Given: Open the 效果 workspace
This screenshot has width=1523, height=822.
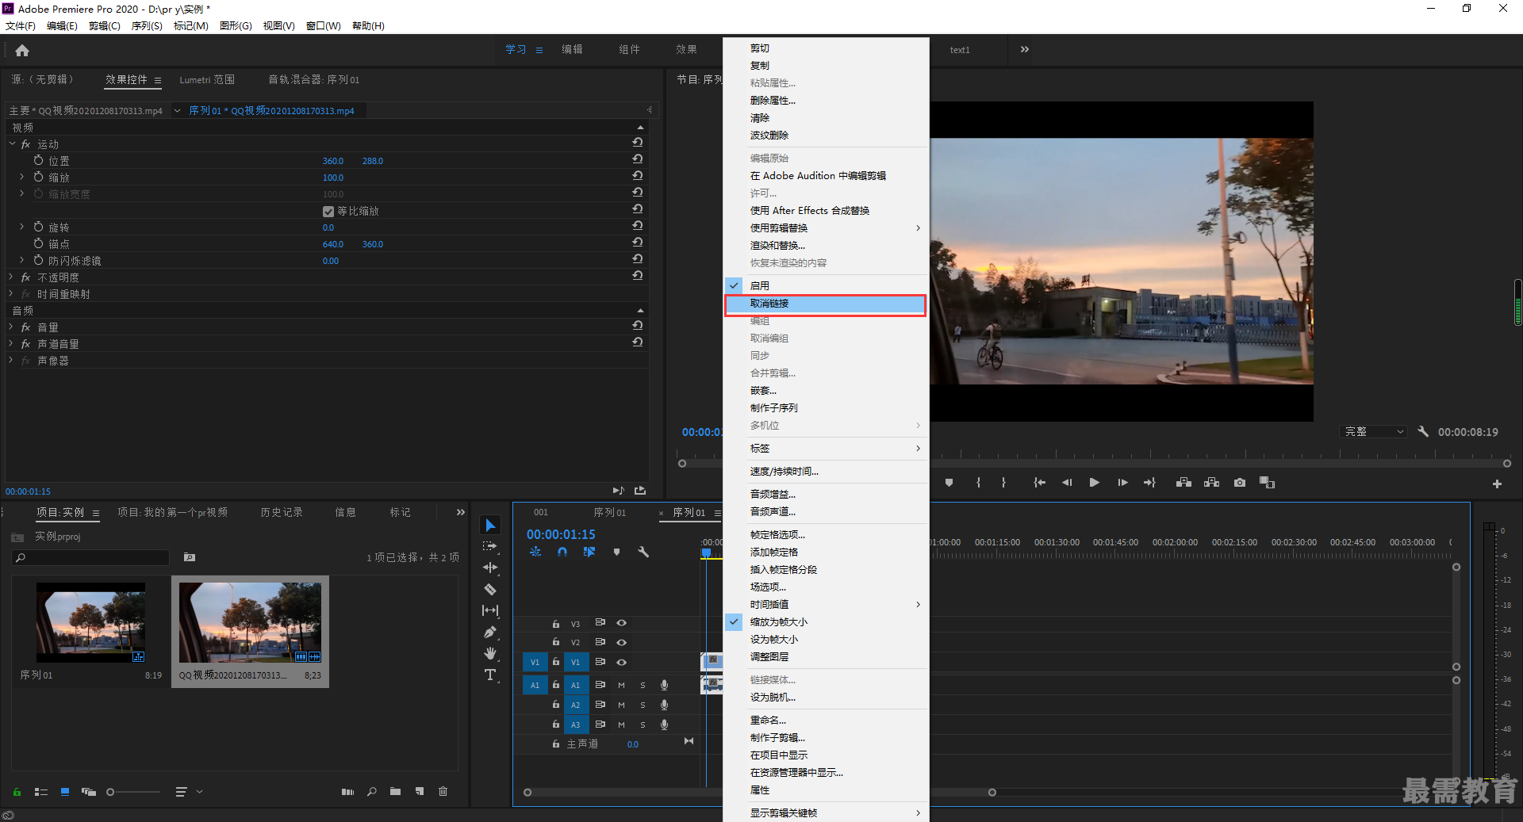Looking at the screenshot, I should pos(686,49).
